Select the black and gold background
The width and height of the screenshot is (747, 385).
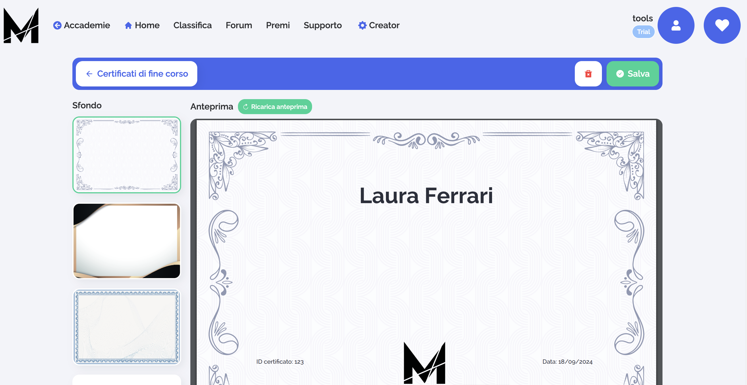pyautogui.click(x=127, y=241)
